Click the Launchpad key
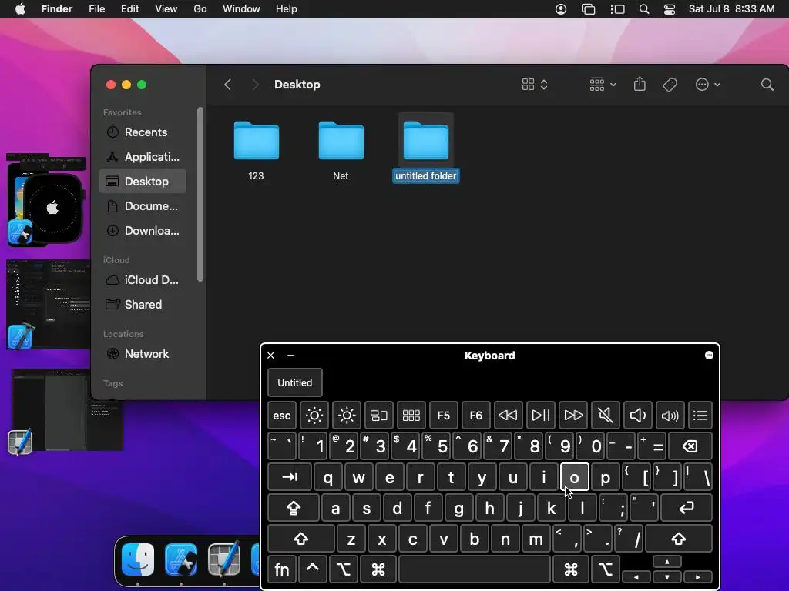The width and height of the screenshot is (789, 591). (x=411, y=416)
